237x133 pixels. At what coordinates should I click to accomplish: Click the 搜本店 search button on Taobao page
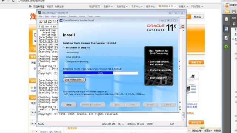tap(197, 17)
